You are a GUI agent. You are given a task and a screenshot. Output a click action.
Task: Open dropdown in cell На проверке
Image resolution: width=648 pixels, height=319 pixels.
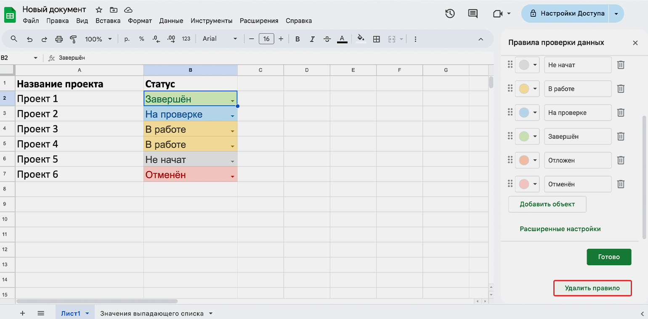[232, 116]
